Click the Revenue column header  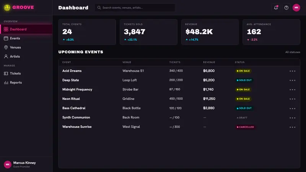209,62
